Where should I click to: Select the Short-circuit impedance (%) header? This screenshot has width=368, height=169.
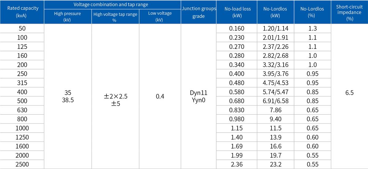click(x=349, y=12)
